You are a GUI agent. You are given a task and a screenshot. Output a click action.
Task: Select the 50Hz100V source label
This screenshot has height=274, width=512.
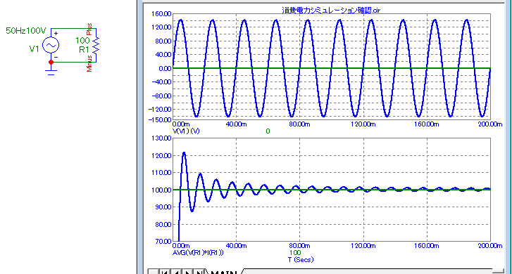coord(26,31)
